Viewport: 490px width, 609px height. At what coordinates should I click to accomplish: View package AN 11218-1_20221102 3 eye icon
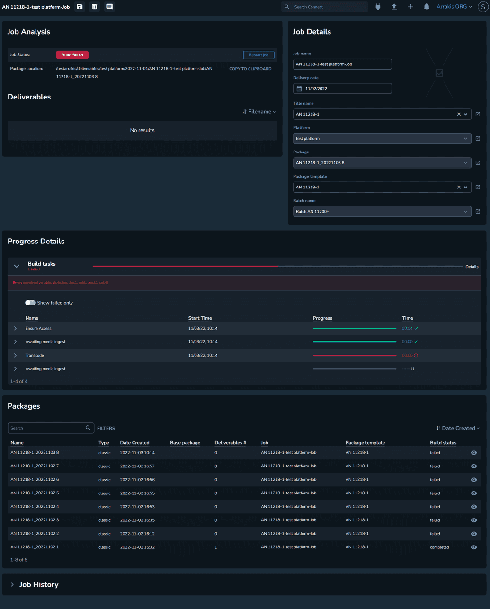pyautogui.click(x=474, y=520)
